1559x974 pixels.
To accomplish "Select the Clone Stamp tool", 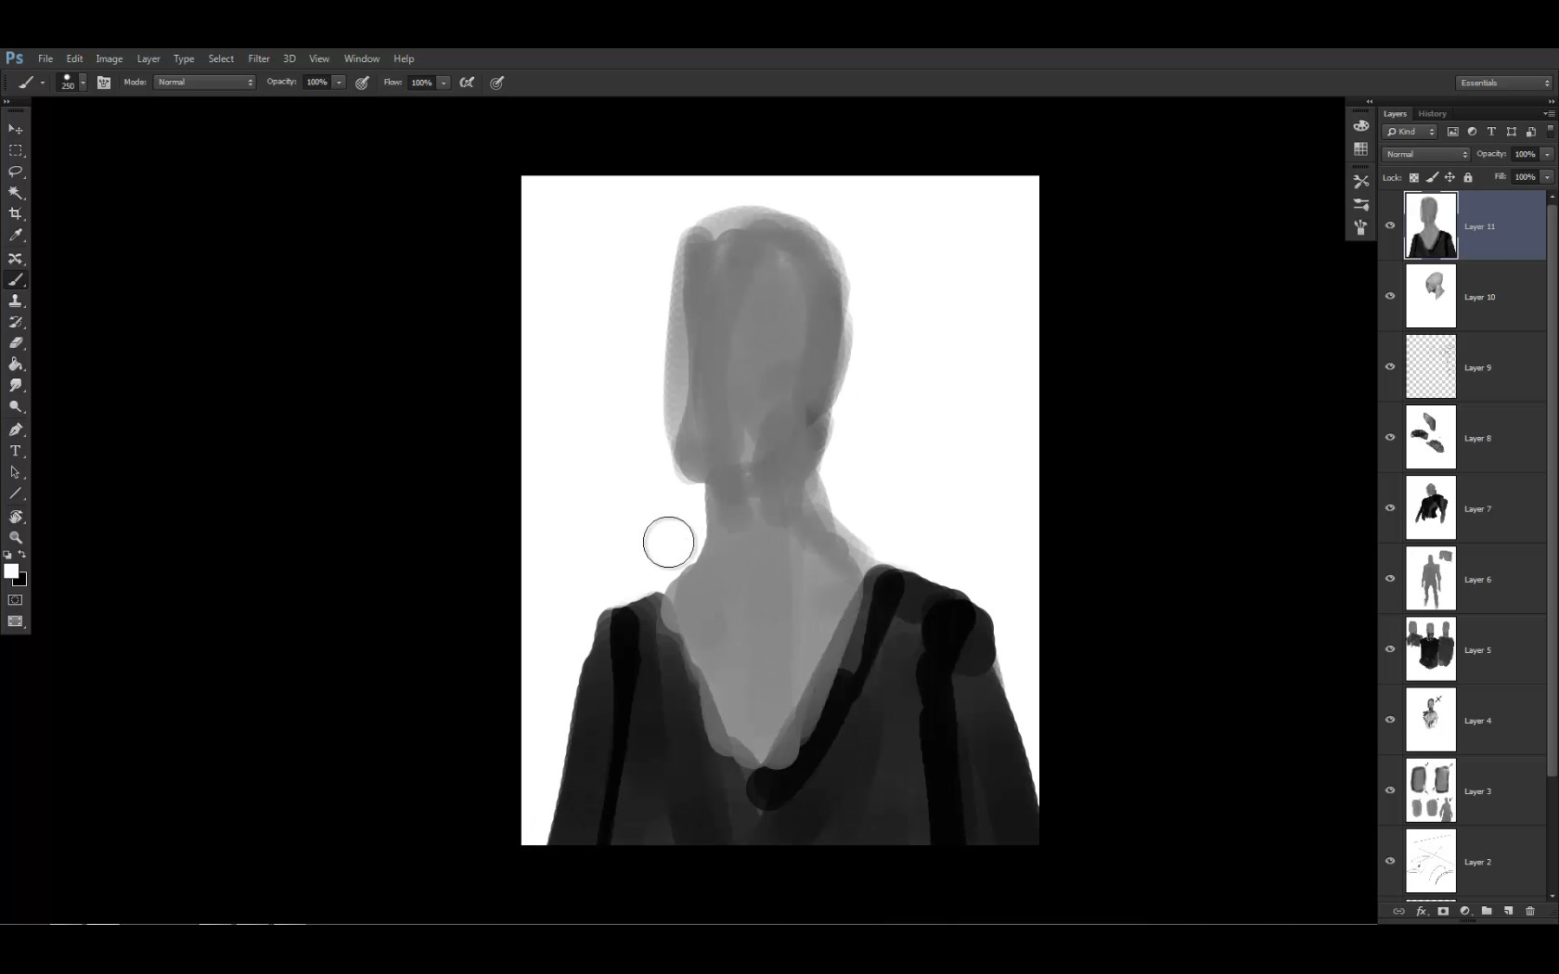I will (x=16, y=301).
